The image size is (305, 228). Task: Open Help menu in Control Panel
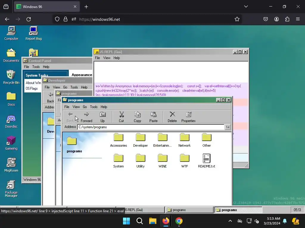pyautogui.click(x=46, y=67)
